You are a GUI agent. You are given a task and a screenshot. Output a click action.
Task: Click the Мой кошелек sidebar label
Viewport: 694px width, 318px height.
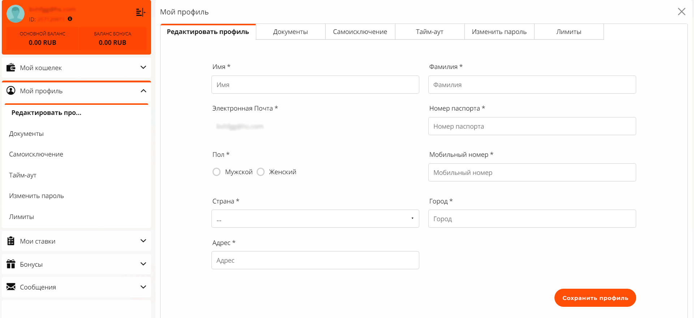(x=41, y=68)
